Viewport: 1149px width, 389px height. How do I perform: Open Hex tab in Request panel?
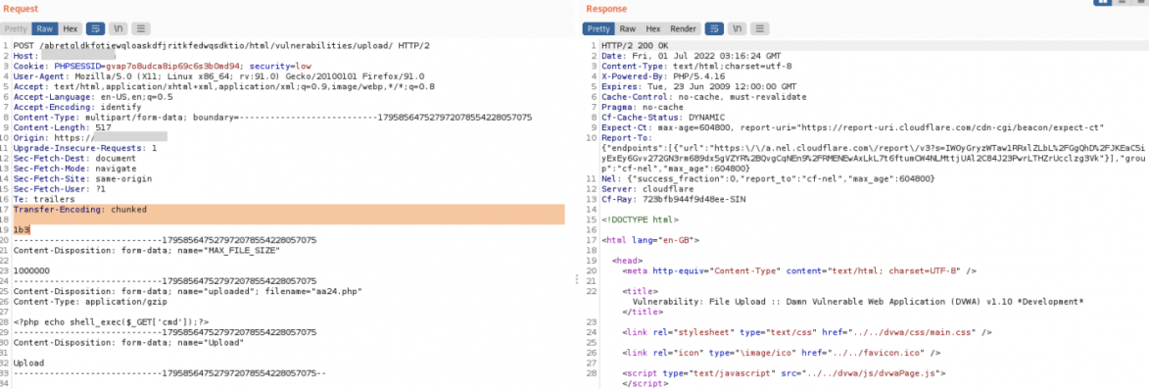(70, 29)
